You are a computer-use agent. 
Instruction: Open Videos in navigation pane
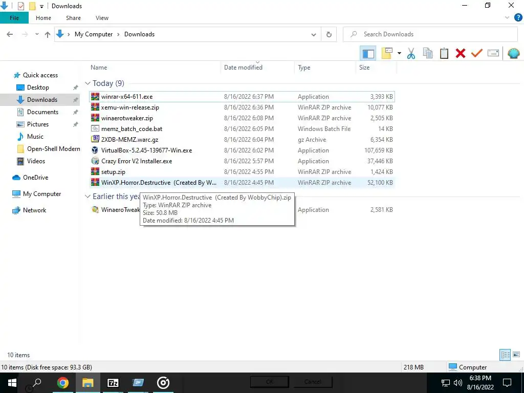click(x=36, y=161)
